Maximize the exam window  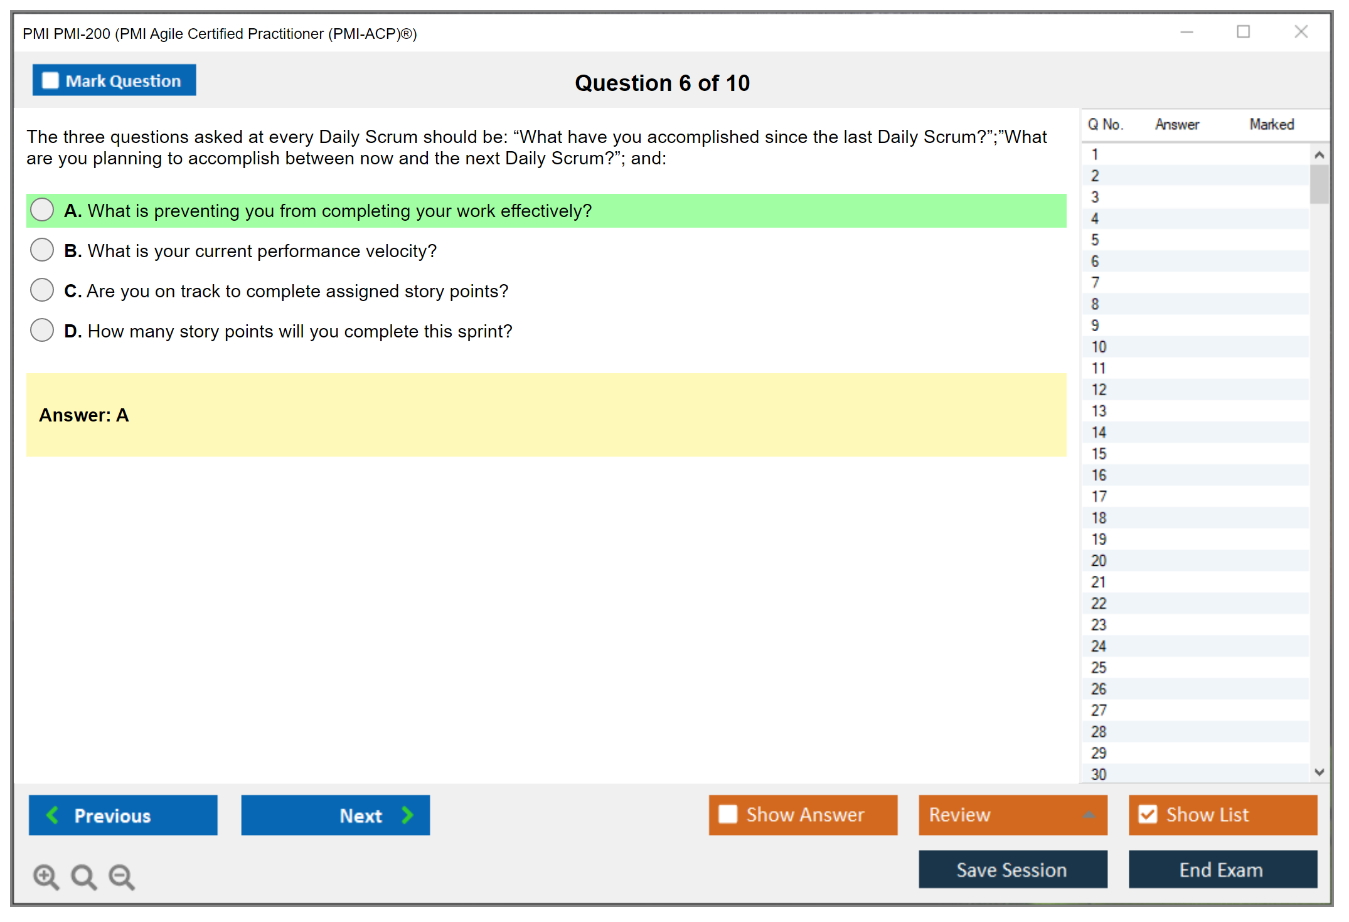(x=1243, y=32)
